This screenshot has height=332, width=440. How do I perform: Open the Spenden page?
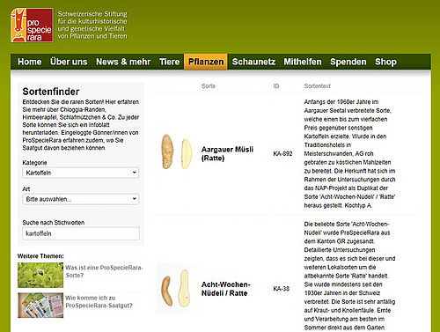[x=348, y=62]
